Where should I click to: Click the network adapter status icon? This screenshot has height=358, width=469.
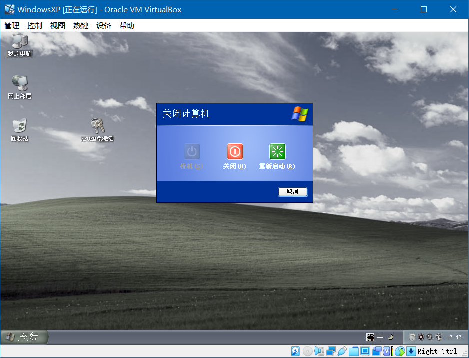click(331, 351)
